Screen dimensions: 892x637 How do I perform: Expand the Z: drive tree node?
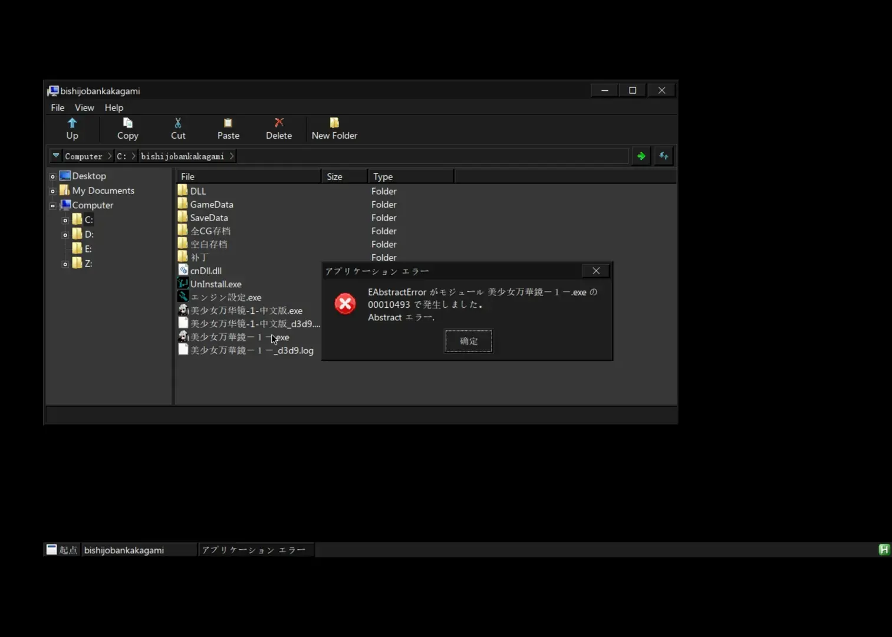(x=65, y=264)
